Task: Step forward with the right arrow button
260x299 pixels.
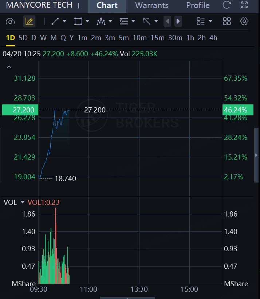Action: click(x=178, y=22)
